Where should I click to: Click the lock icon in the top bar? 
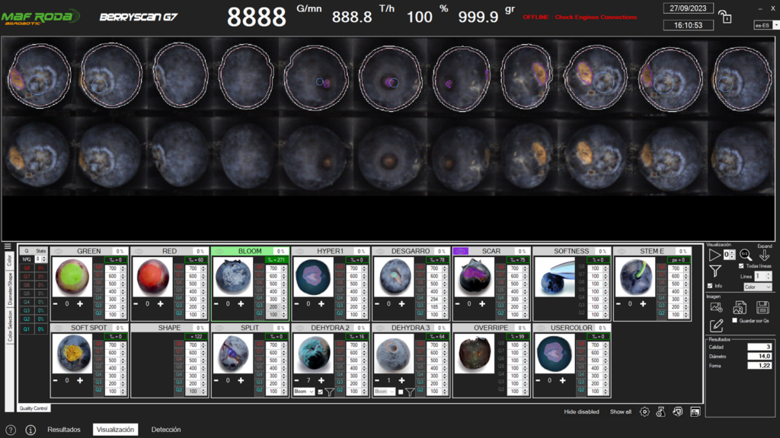[725, 17]
